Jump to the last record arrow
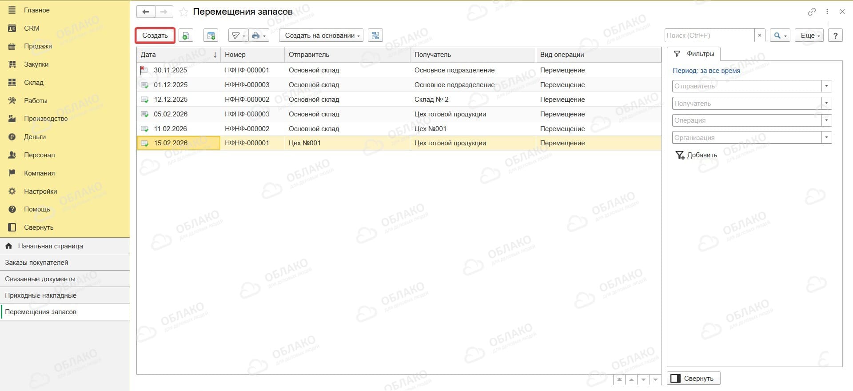The height and width of the screenshot is (391, 853). tap(655, 380)
